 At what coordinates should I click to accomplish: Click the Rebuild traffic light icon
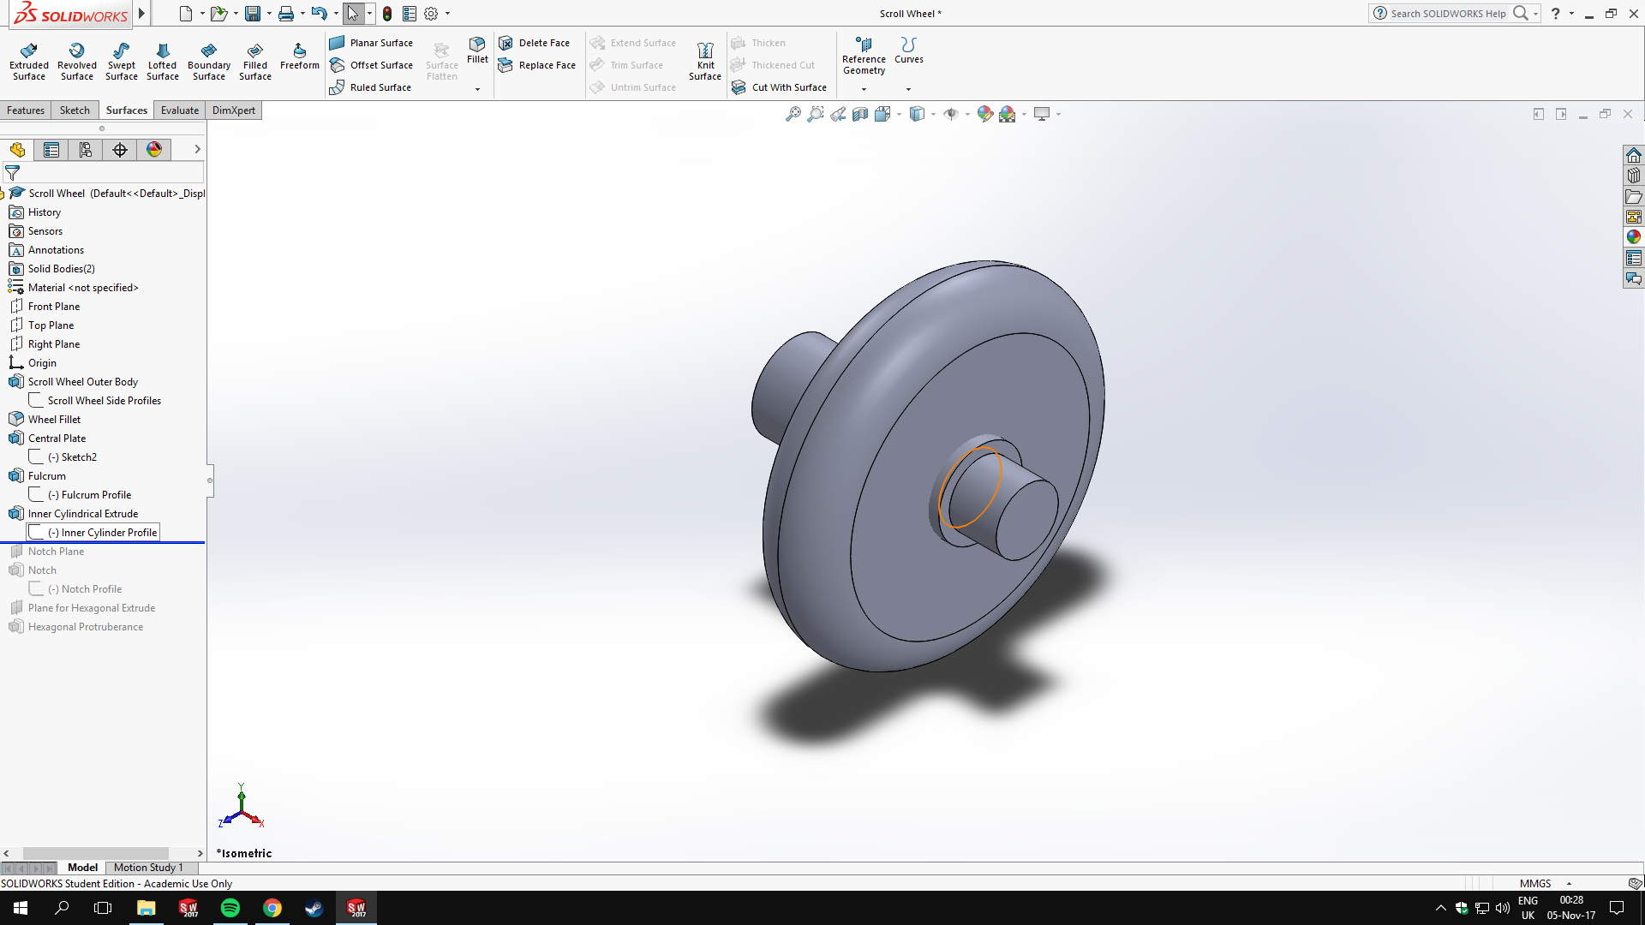[387, 14]
